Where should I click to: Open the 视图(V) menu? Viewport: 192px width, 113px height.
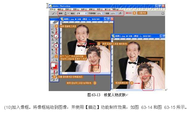coord(100,9)
